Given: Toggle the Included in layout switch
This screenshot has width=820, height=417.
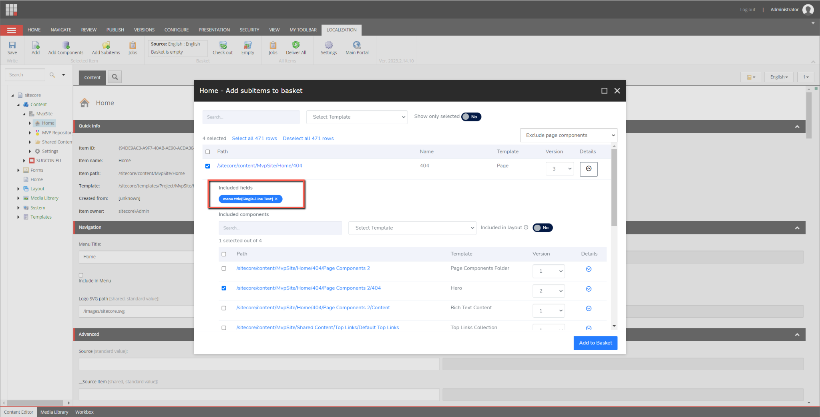Looking at the screenshot, I should [543, 228].
